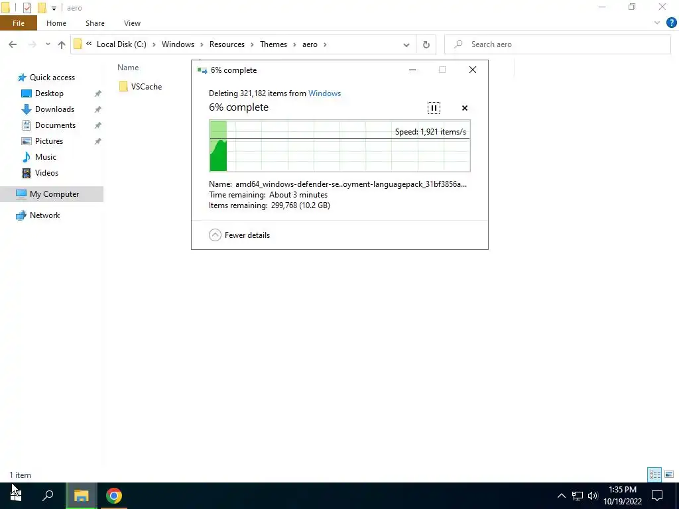Click the Properties quick access toolbar icon
679x509 pixels.
[27, 7]
